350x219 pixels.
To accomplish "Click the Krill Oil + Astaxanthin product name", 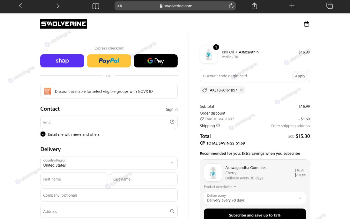I will point(240,52).
